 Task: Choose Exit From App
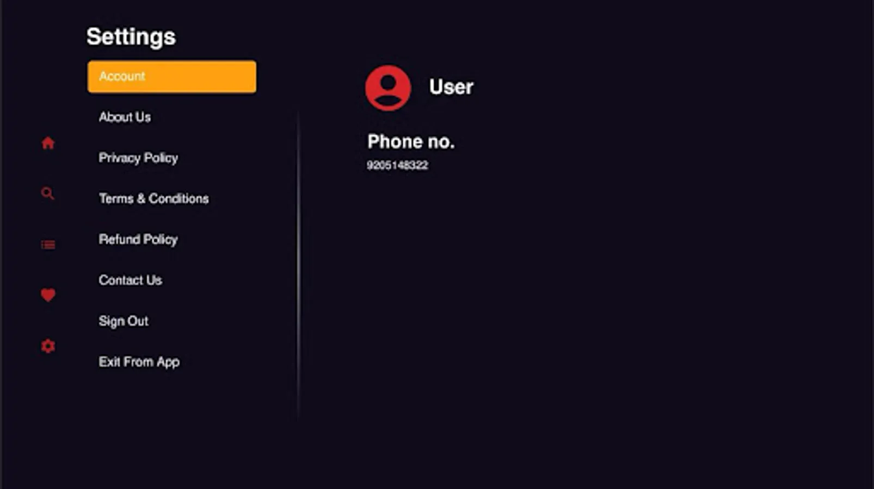click(139, 361)
